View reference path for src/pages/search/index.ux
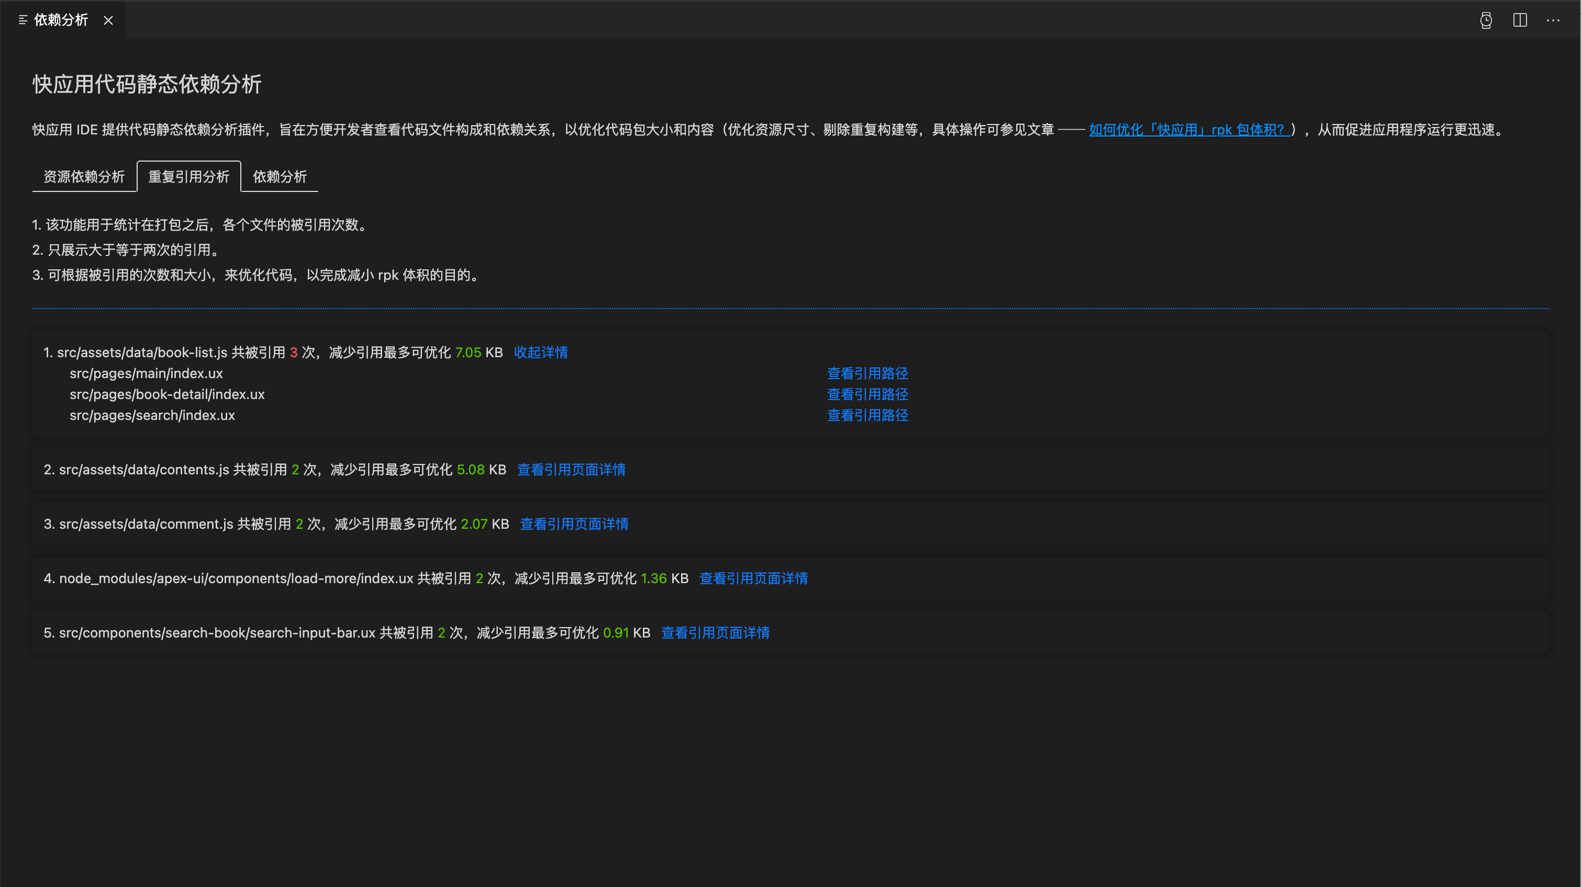1582x887 pixels. pos(867,415)
